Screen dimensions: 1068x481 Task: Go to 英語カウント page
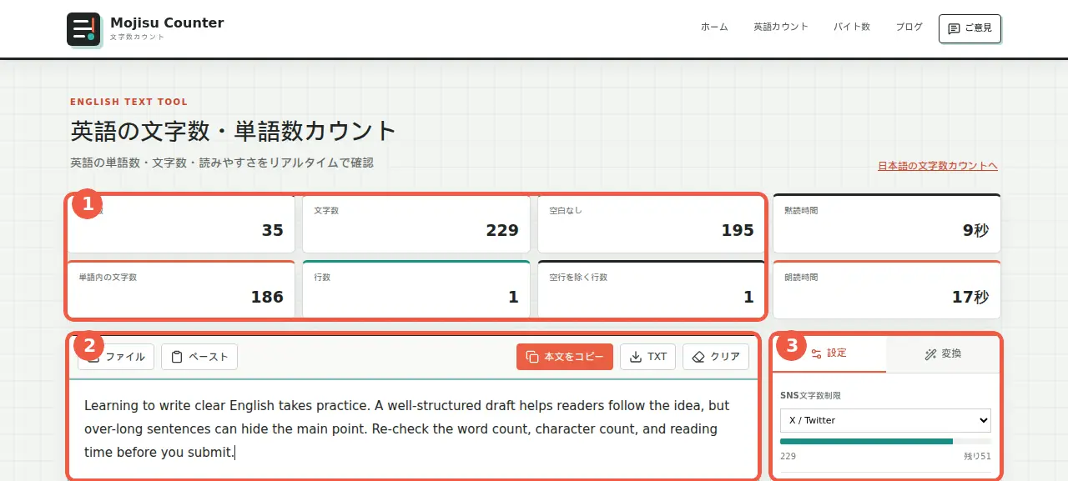(x=781, y=27)
